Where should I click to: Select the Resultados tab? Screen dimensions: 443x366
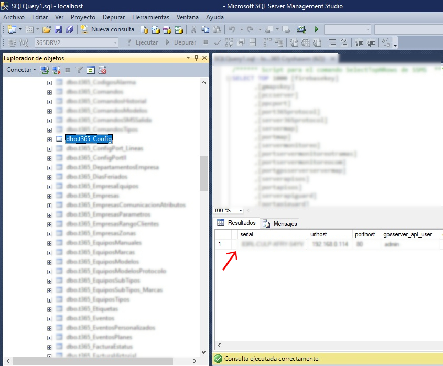(x=236, y=223)
